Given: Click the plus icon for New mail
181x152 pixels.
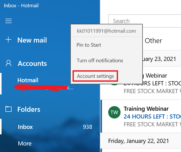Looking at the screenshot, I should pos(9,40).
